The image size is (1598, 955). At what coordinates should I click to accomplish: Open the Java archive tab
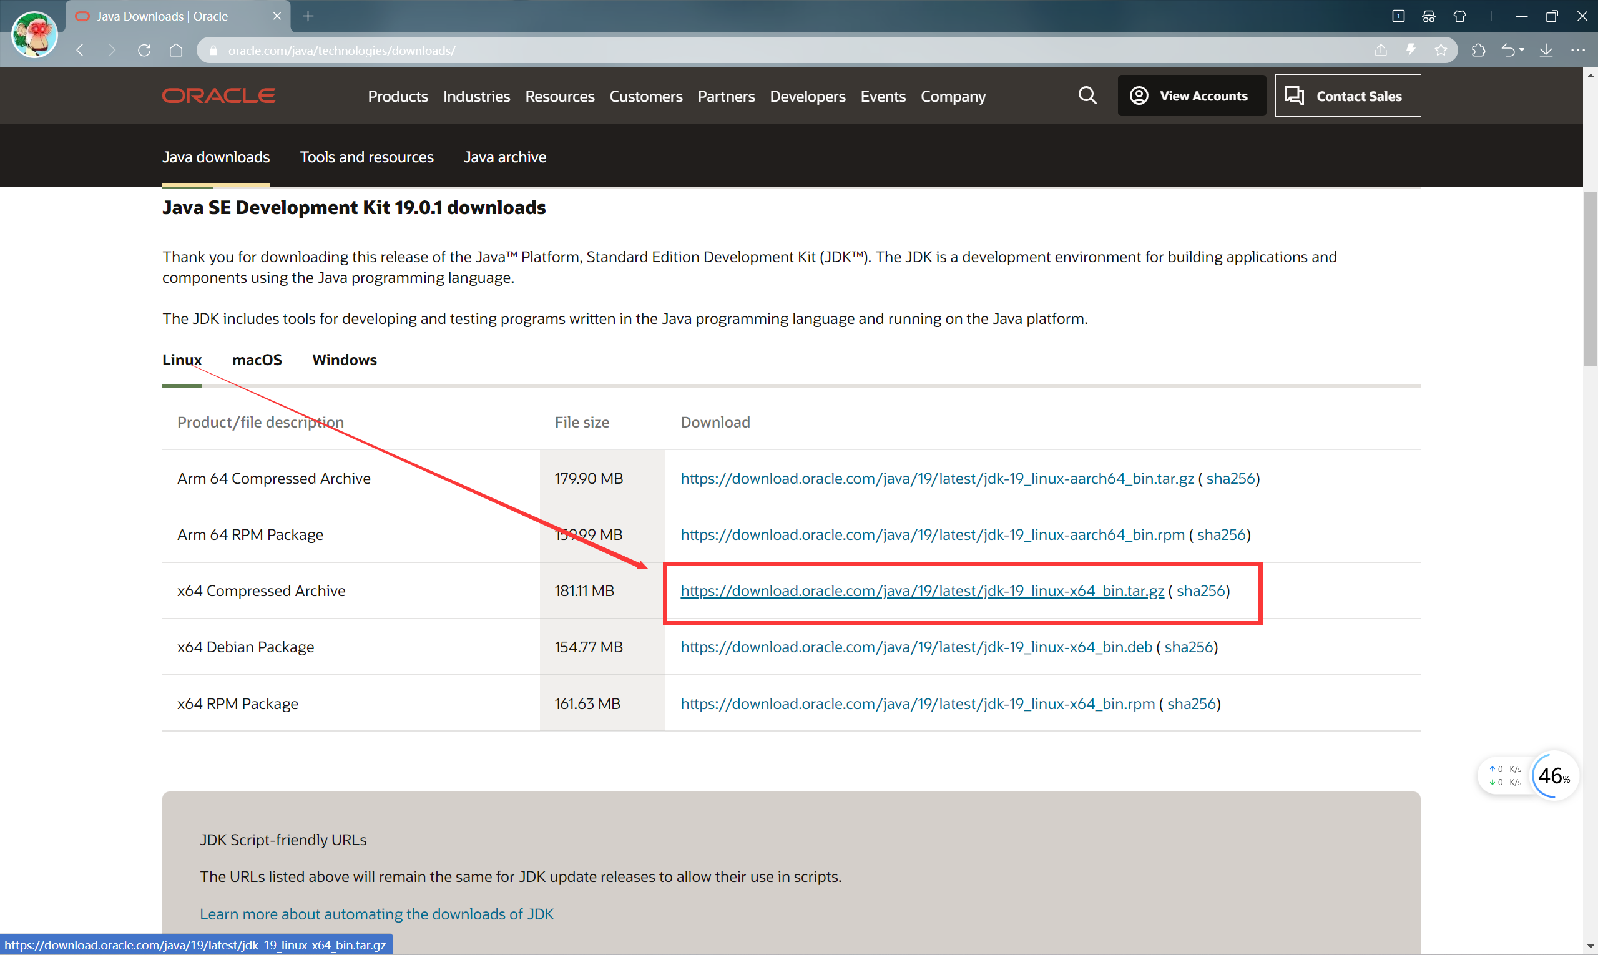pyautogui.click(x=504, y=157)
